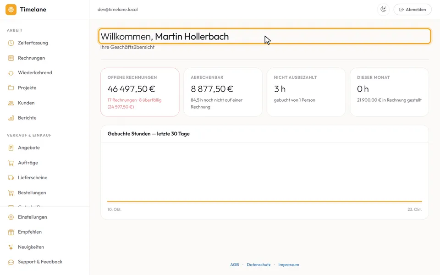The image size is (440, 275).
Task: Click the Wiederkehrend recurring arrows icon
Action: point(11,73)
